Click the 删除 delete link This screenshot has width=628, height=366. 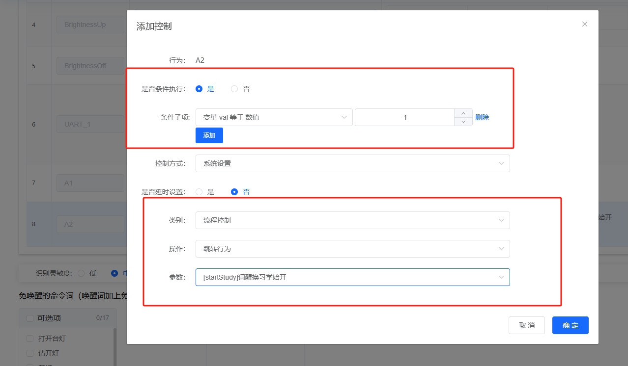click(x=482, y=117)
